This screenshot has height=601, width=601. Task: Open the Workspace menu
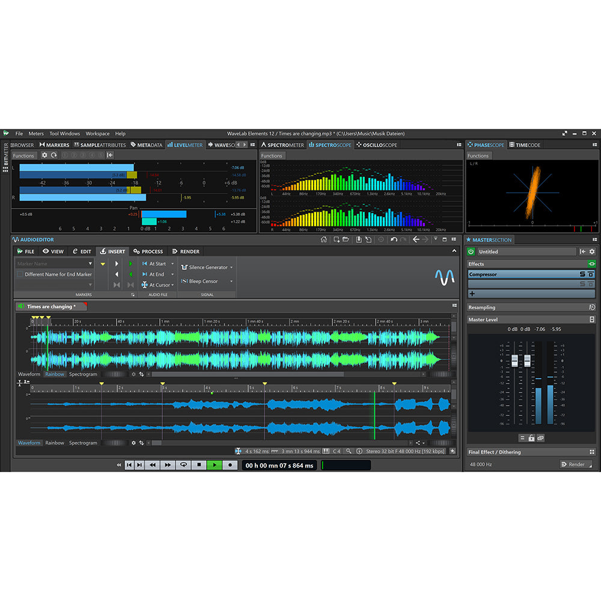[97, 133]
